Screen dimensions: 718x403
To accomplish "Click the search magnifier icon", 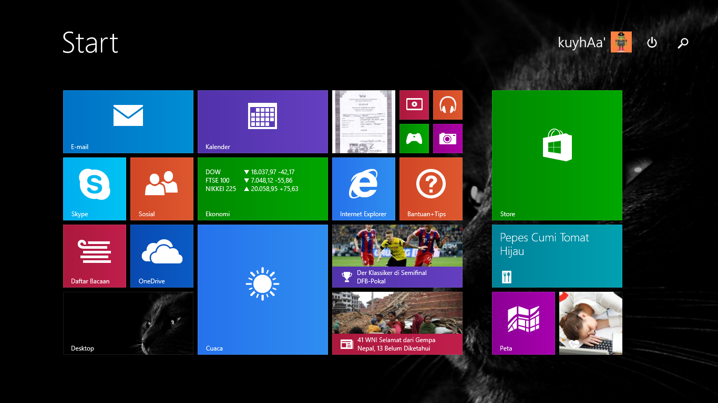I will pos(683,43).
